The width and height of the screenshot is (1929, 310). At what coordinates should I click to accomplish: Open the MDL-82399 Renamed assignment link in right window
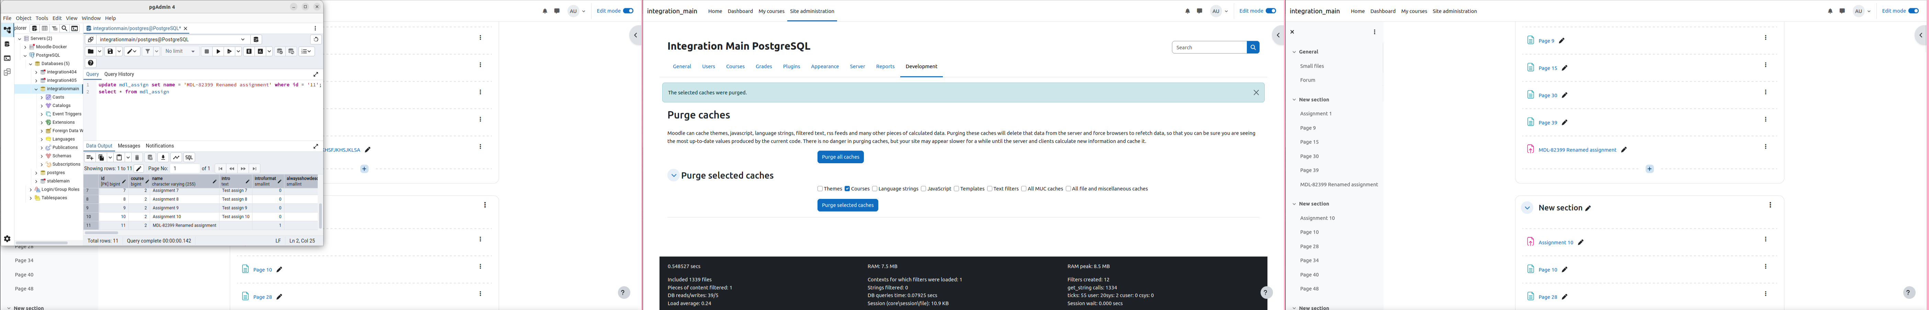click(x=1577, y=150)
